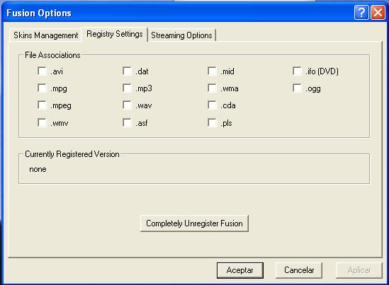Close the Fusion Options dialog
389x285 pixels.
coord(378,13)
